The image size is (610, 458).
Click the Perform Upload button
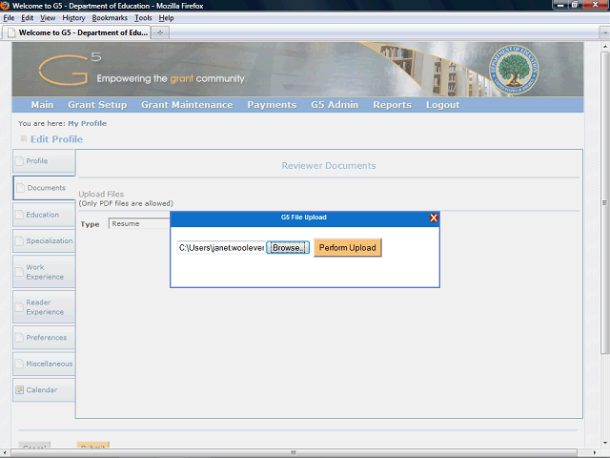[347, 248]
